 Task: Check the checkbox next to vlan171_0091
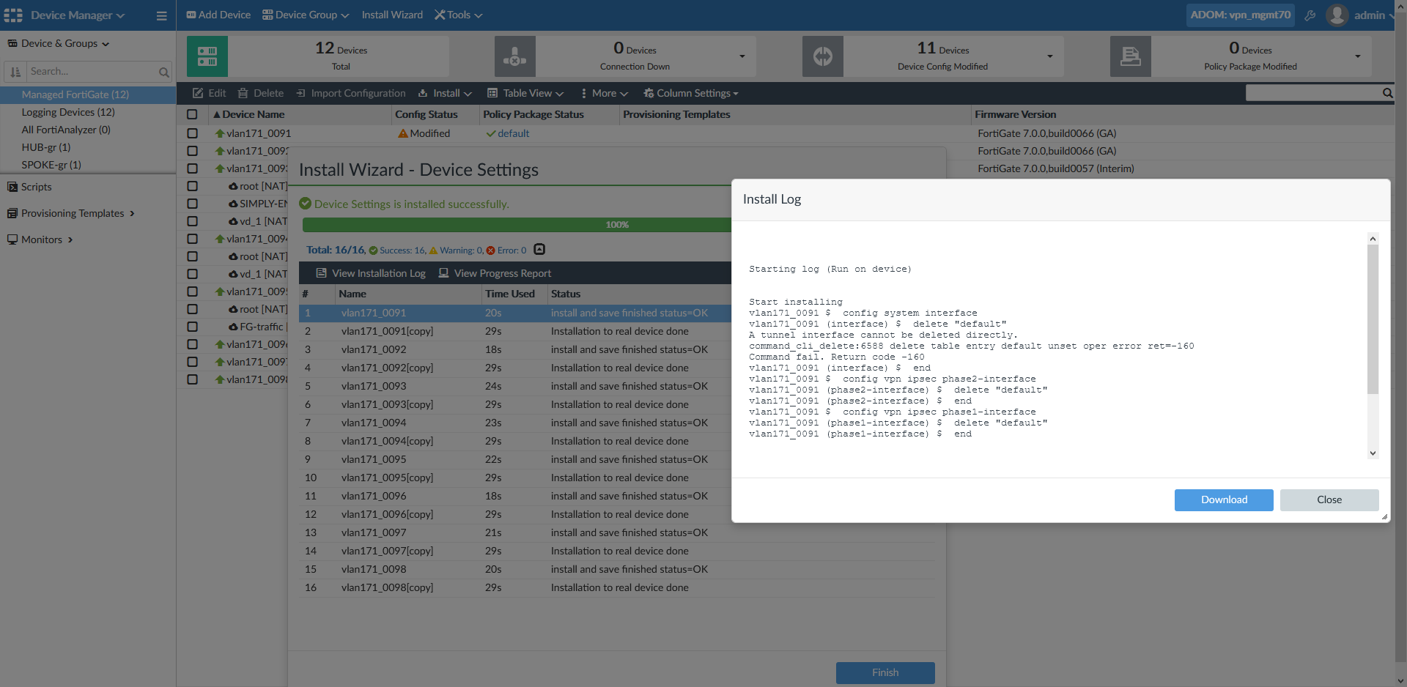click(x=193, y=133)
